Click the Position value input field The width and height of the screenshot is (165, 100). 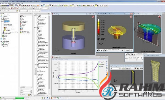click(139, 58)
